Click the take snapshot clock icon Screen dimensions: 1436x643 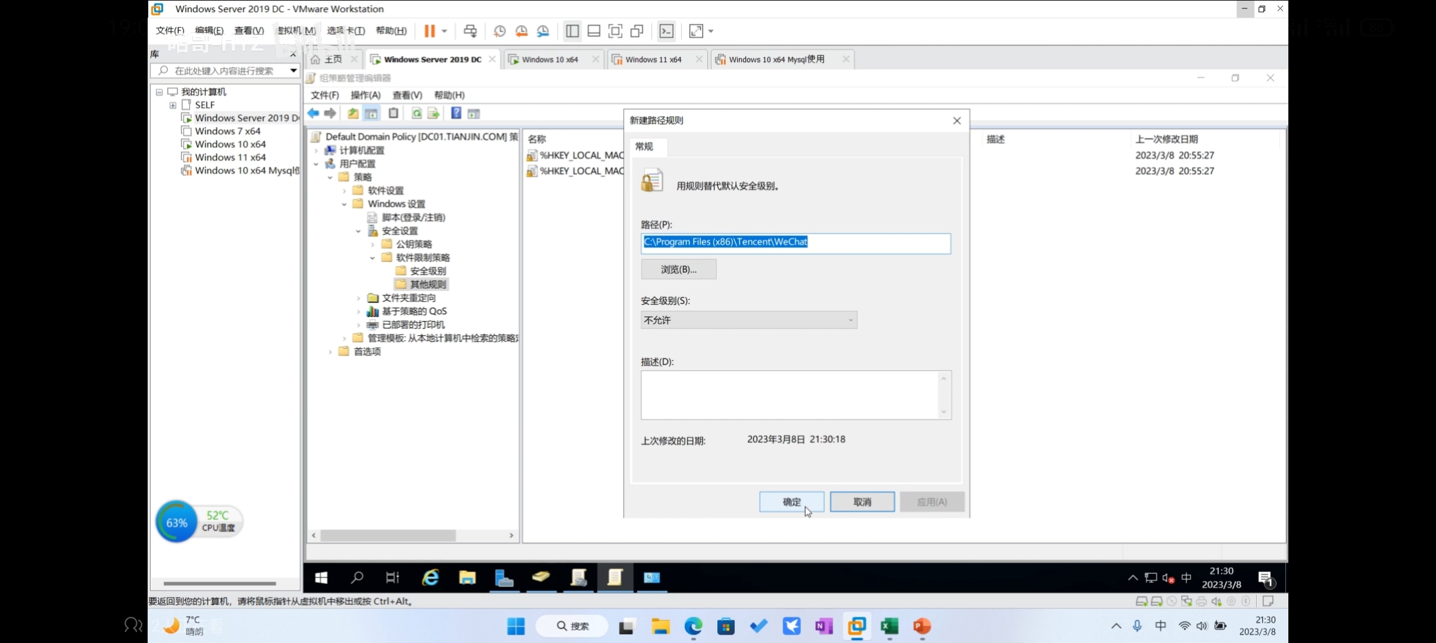coord(500,31)
